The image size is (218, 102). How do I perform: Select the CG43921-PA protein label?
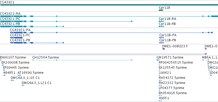20,30
